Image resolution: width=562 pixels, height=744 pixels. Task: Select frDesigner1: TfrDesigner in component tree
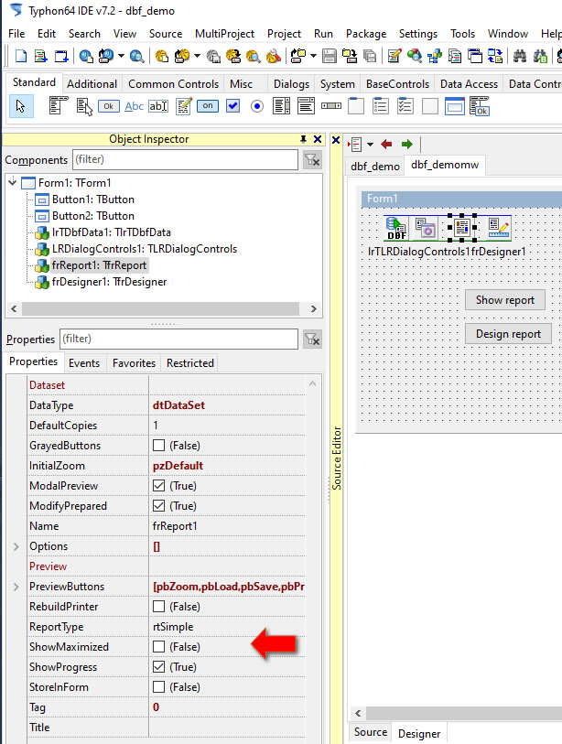[109, 282]
